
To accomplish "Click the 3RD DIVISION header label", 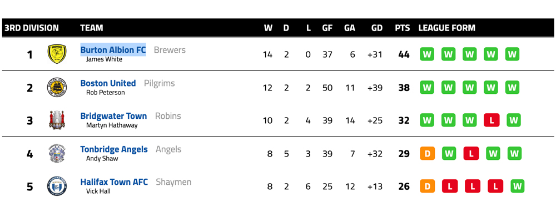I will pyautogui.click(x=32, y=28).
